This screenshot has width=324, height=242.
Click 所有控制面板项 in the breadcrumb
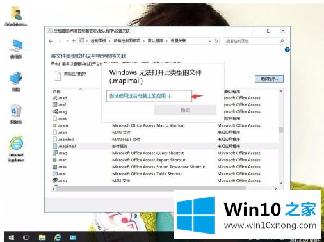[x=127, y=41]
